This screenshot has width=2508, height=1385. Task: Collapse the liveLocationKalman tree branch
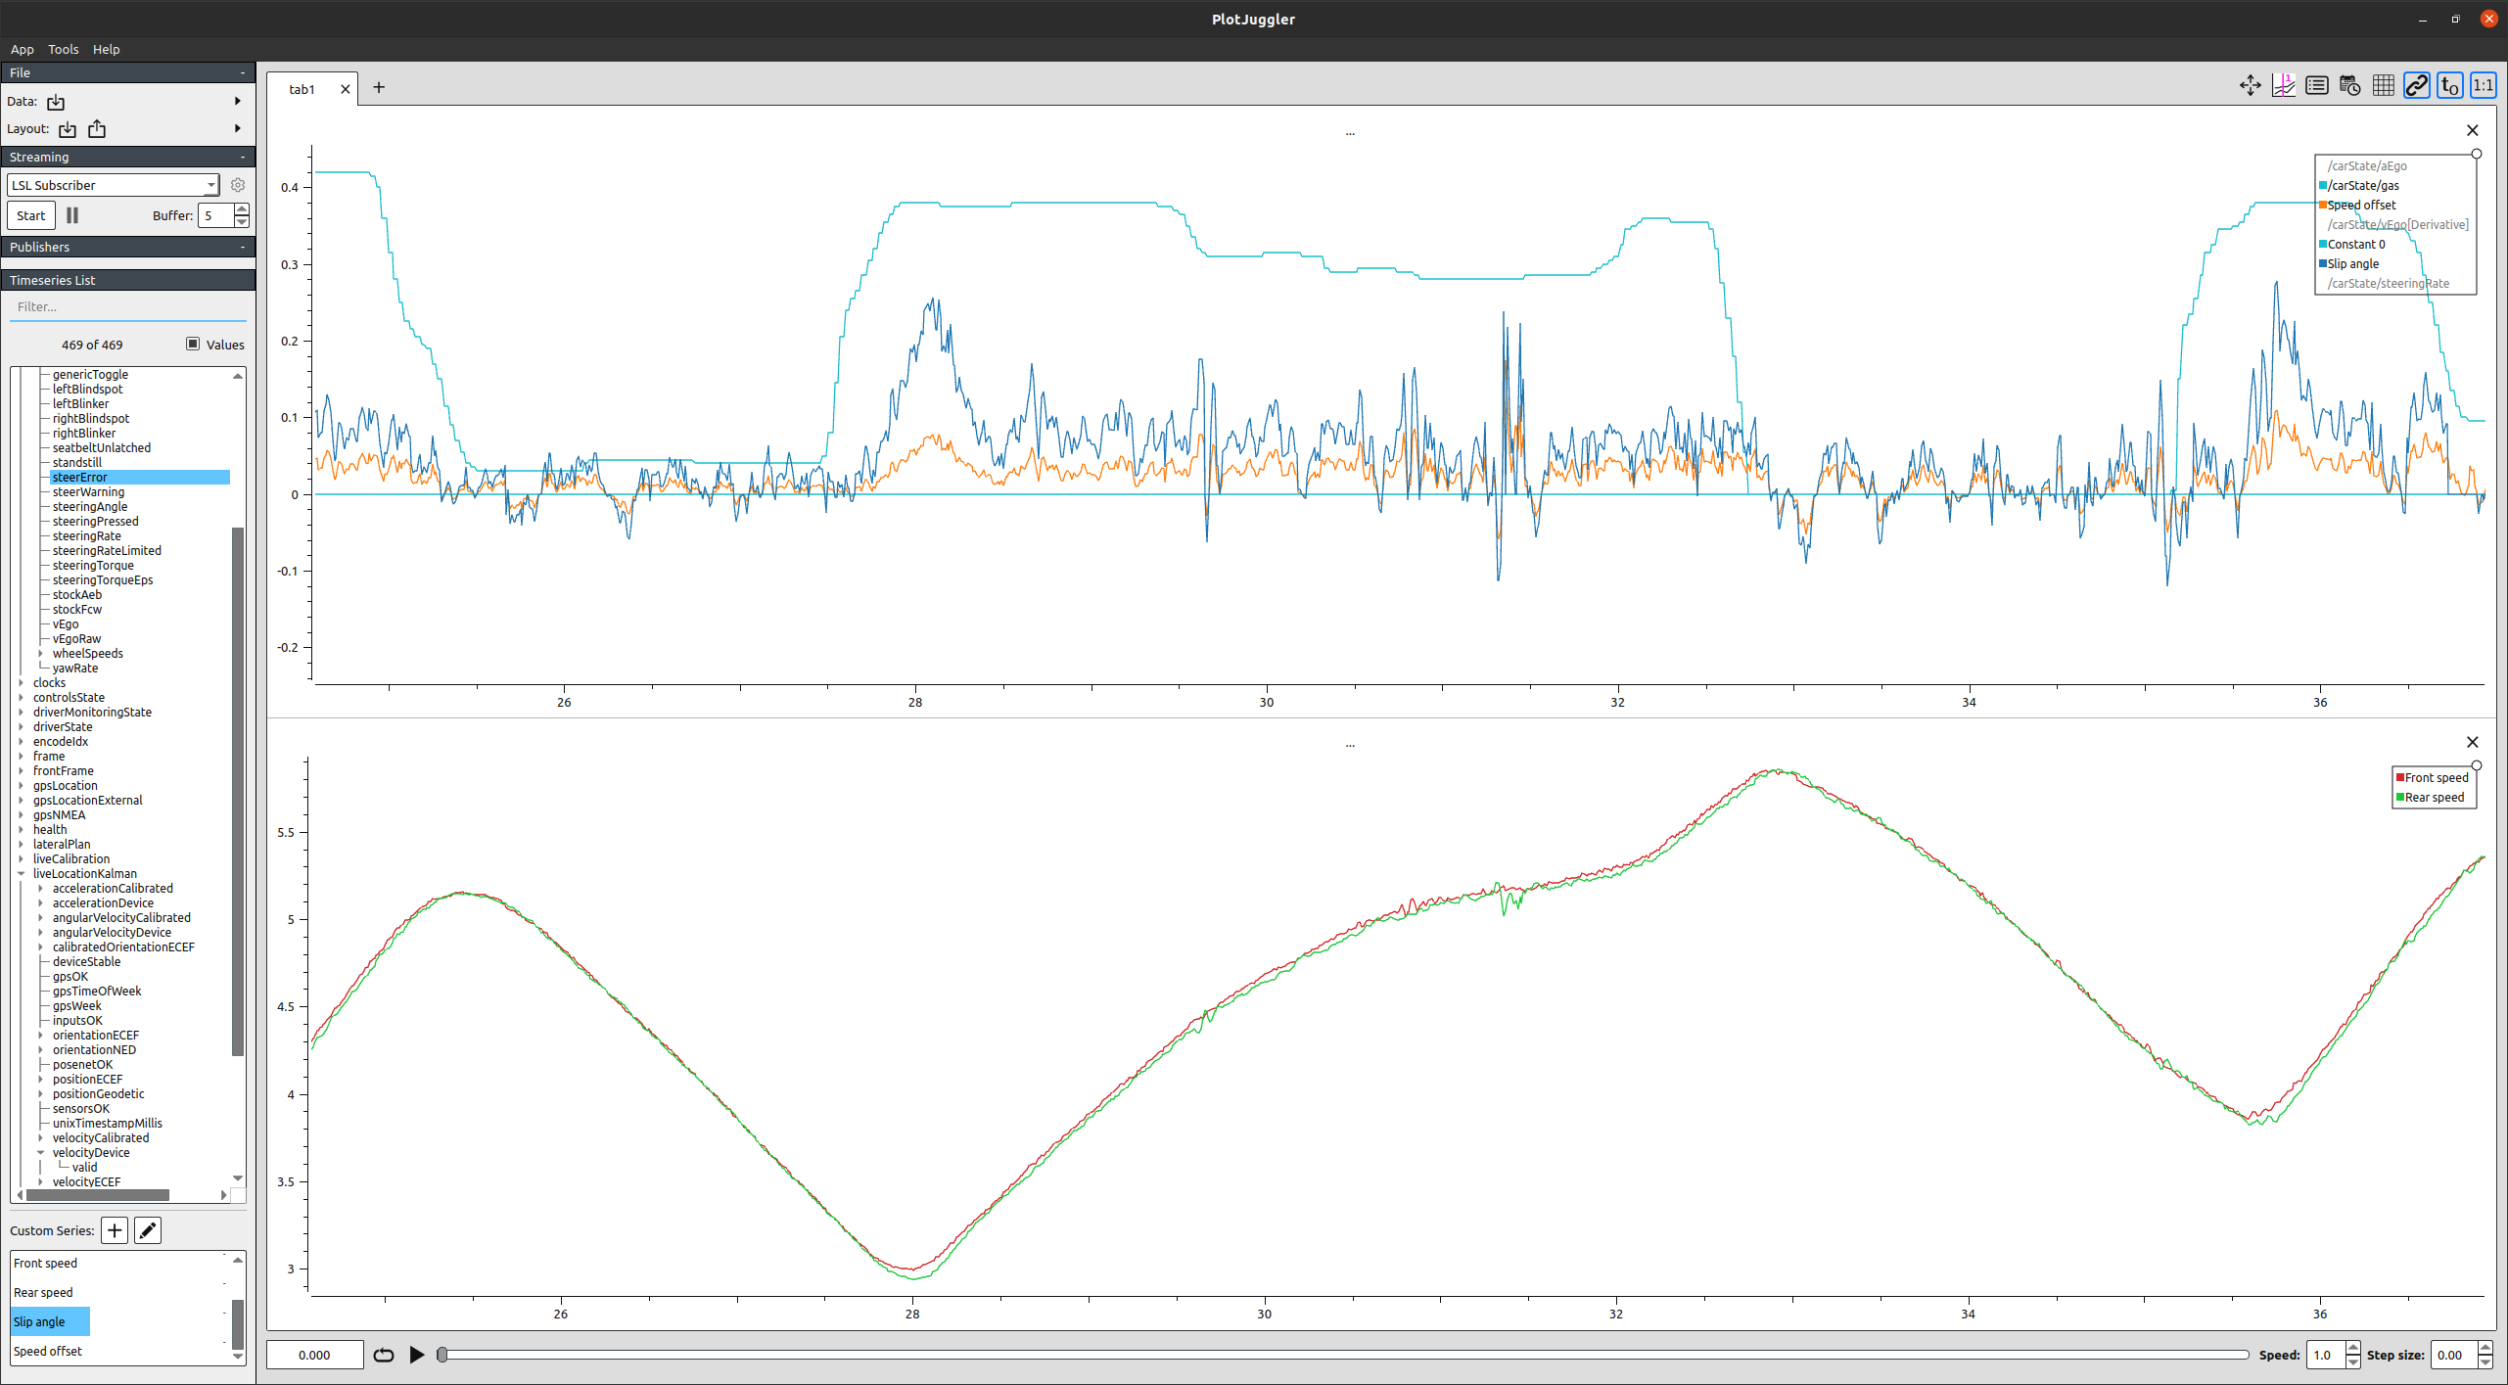point(22,873)
